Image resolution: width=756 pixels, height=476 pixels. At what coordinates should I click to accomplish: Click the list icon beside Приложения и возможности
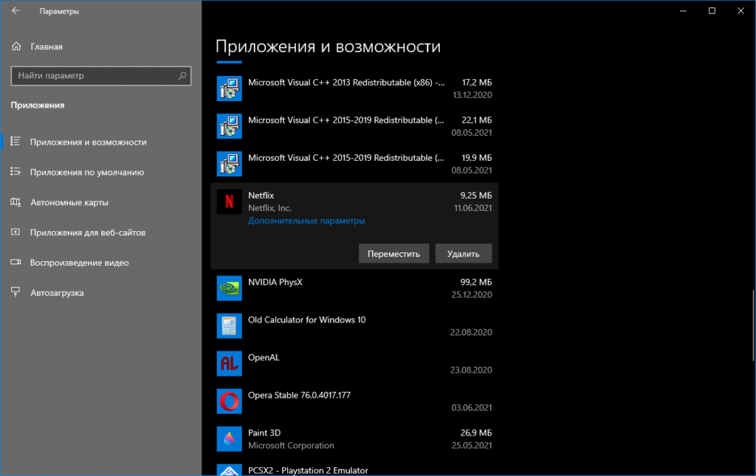pos(16,141)
